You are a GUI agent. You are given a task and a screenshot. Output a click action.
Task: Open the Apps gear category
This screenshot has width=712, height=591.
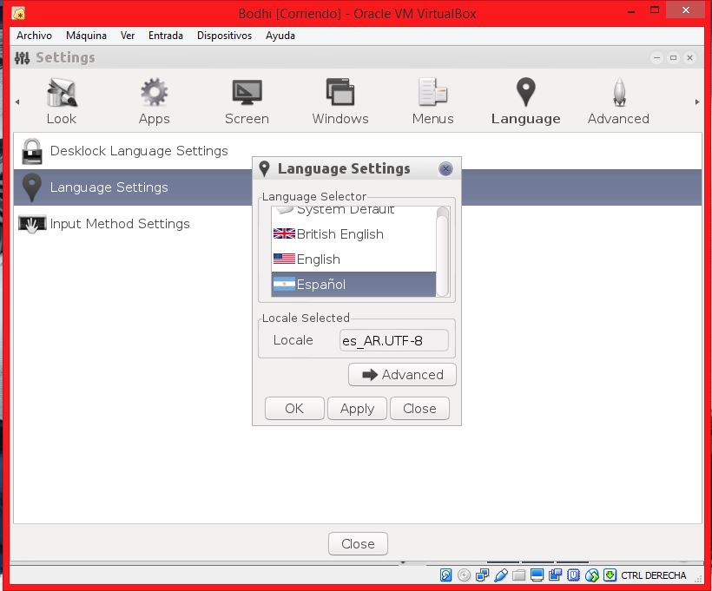[x=154, y=102]
